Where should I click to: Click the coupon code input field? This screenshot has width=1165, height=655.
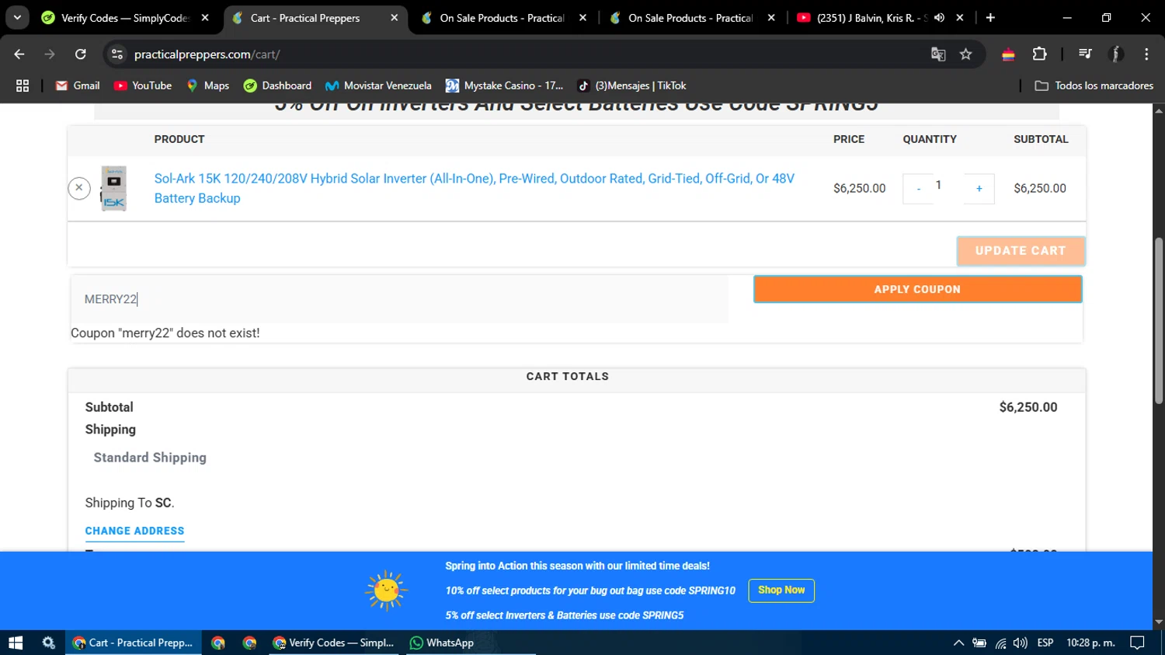point(400,299)
